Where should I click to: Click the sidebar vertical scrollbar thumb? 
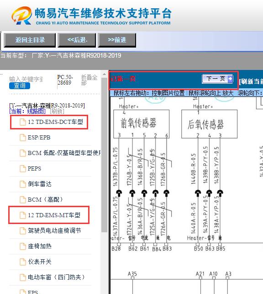coord(104,155)
